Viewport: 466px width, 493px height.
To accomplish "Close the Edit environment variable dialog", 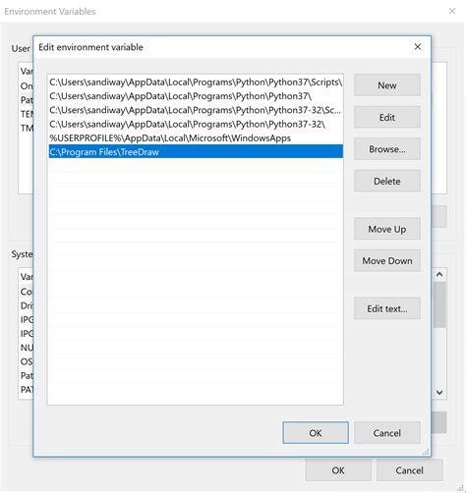I will [x=418, y=47].
